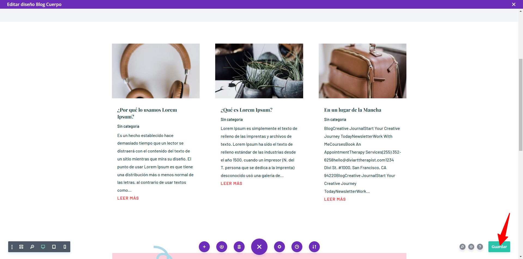Open the headphones post thumbnail
523x259 pixels.
tap(156, 71)
